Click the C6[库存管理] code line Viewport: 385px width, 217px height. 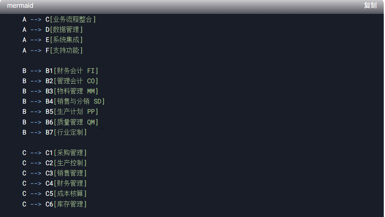55,204
